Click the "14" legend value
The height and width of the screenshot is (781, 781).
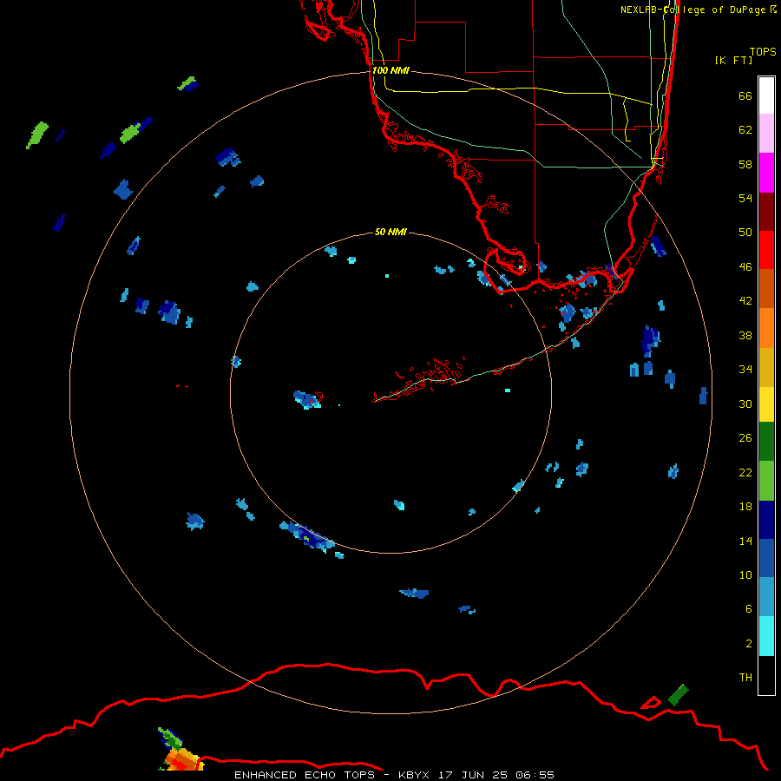pos(745,541)
